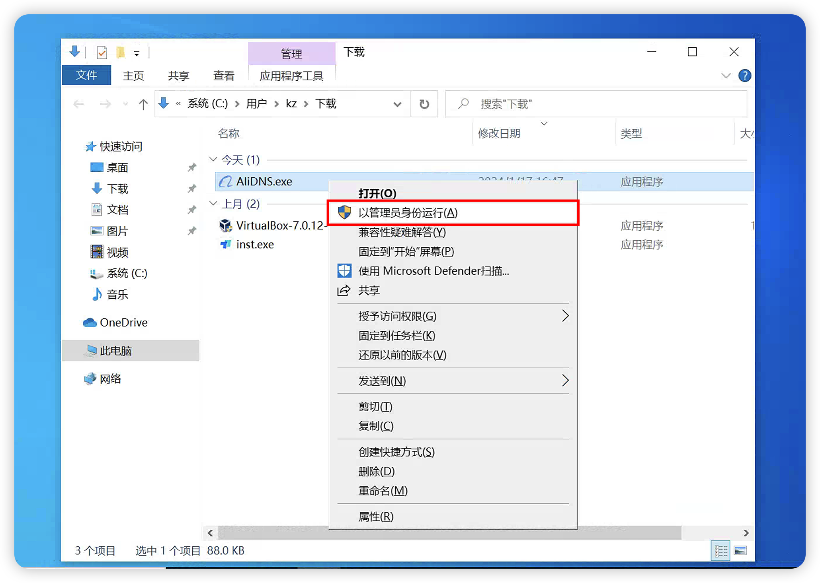
Task: Switch to large thumbnails view icon
Action: (740, 551)
